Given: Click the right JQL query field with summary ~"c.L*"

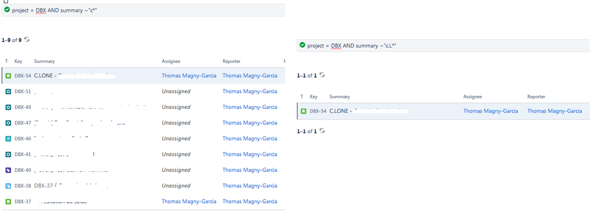Looking at the screenshot, I should [x=443, y=46].
